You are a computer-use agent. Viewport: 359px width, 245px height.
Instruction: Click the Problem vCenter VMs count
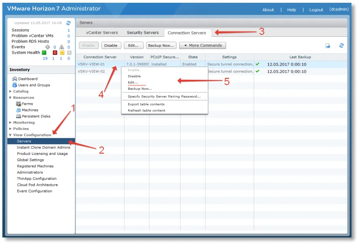coord(69,36)
